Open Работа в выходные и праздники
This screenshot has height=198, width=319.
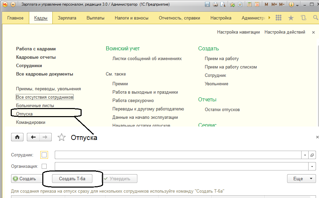145,92
